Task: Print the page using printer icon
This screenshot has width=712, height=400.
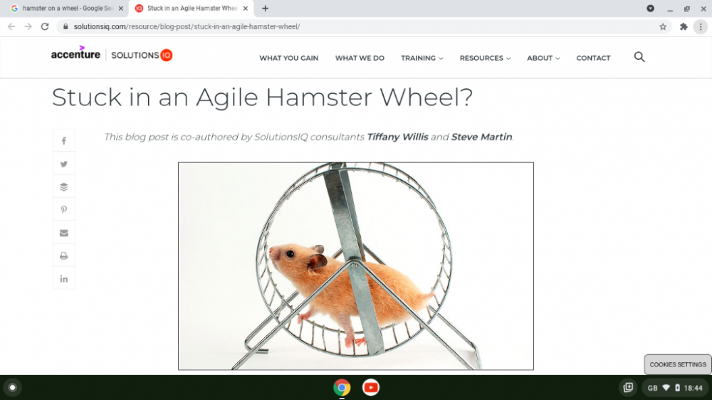Action: [63, 256]
